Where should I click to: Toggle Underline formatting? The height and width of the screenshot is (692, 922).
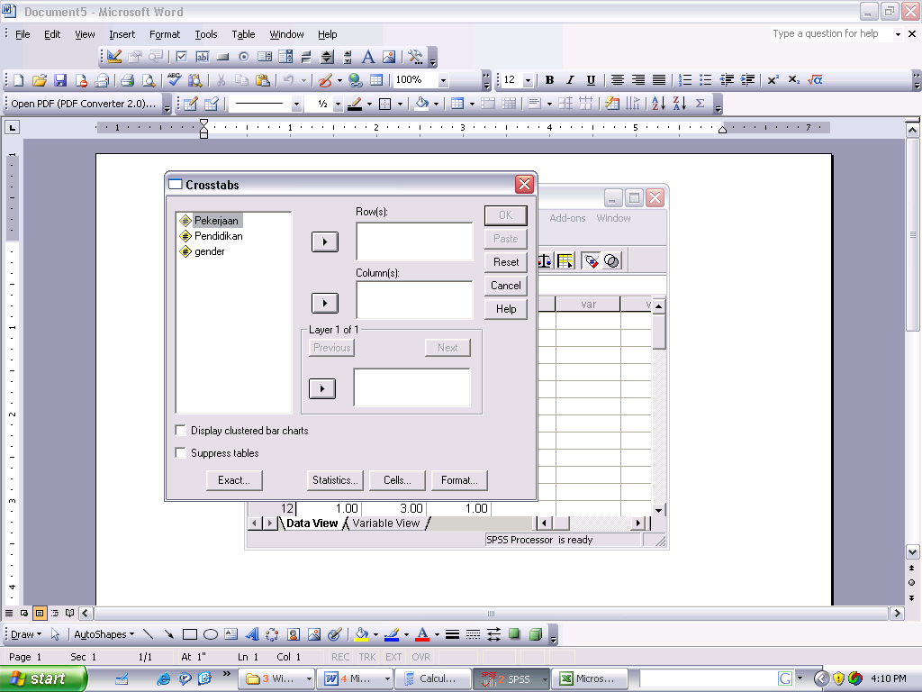pyautogui.click(x=591, y=80)
